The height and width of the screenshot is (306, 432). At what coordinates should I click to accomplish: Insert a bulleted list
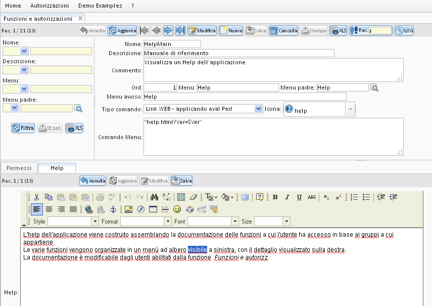366,197
